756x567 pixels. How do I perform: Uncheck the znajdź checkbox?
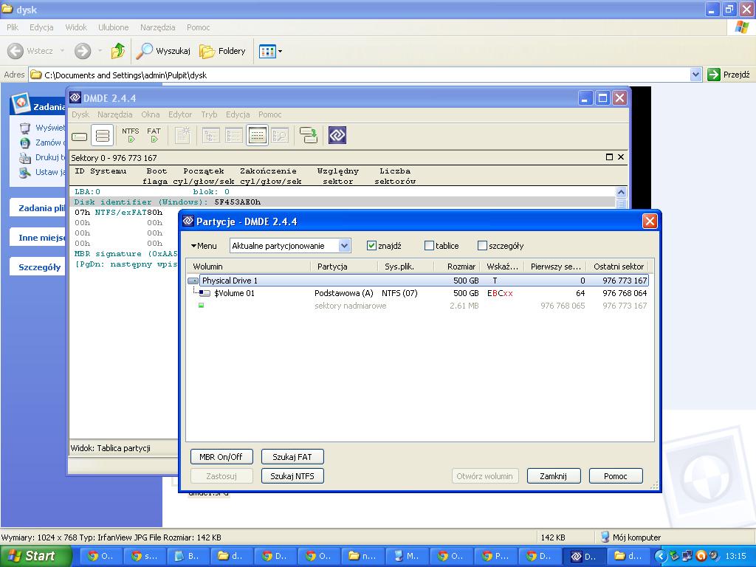point(371,246)
